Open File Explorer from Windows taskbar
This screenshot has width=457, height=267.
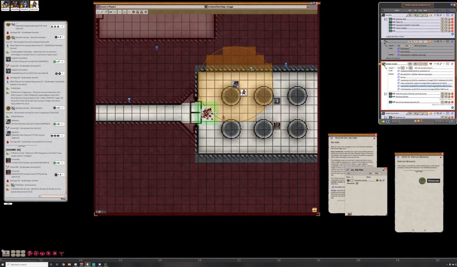point(69,264)
